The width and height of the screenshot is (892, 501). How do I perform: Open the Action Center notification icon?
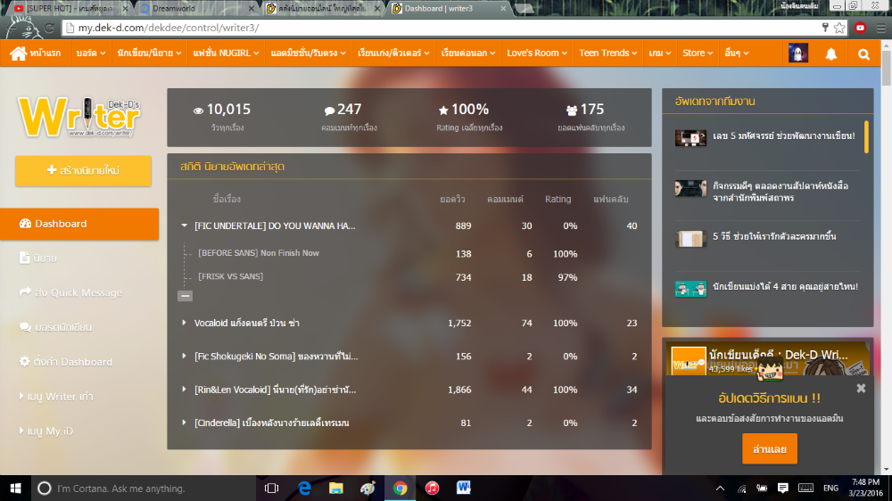[x=783, y=488]
